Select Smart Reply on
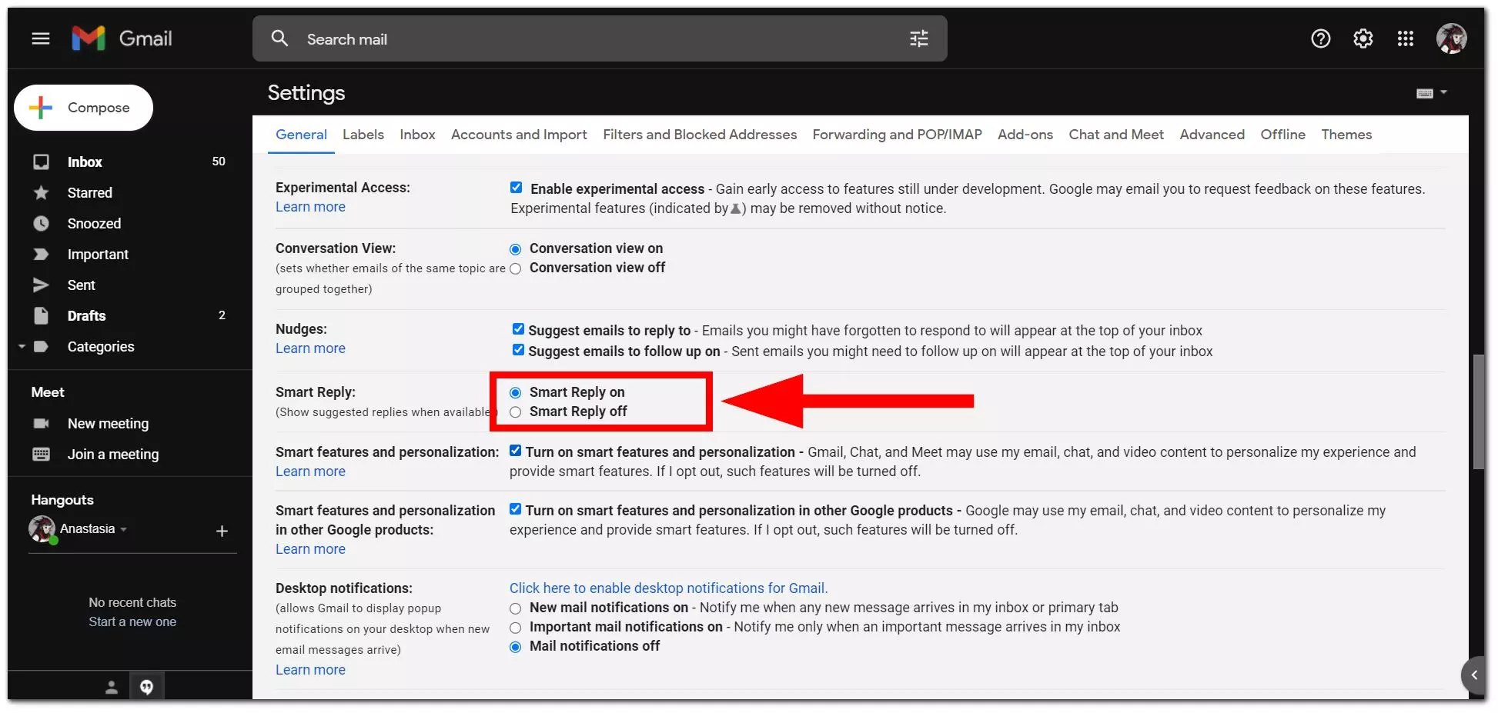The height and width of the screenshot is (713, 1498). 516,393
